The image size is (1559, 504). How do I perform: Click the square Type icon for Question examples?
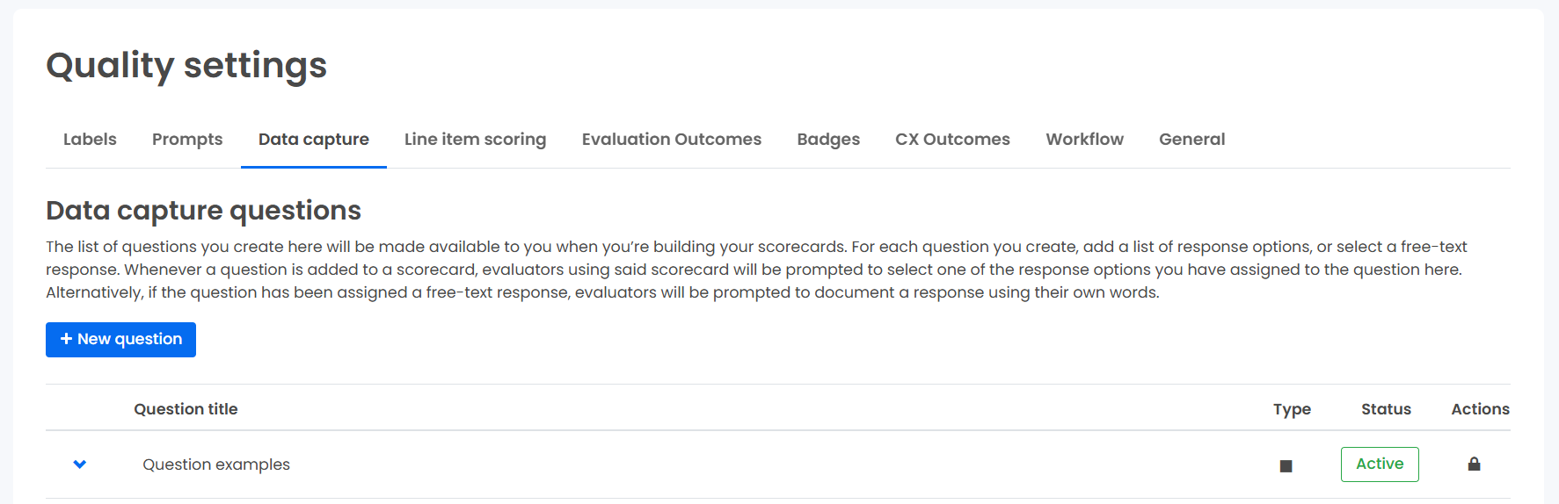[x=1286, y=466]
